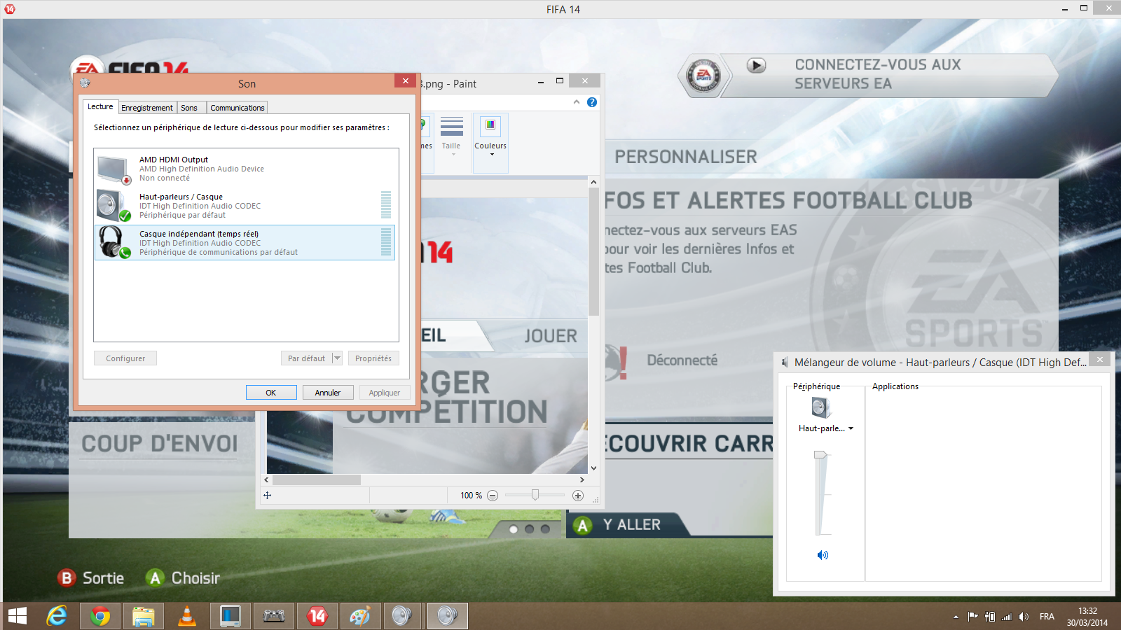Screen dimensions: 1121x630
Task: Click the Propriétés button
Action: pyautogui.click(x=373, y=358)
